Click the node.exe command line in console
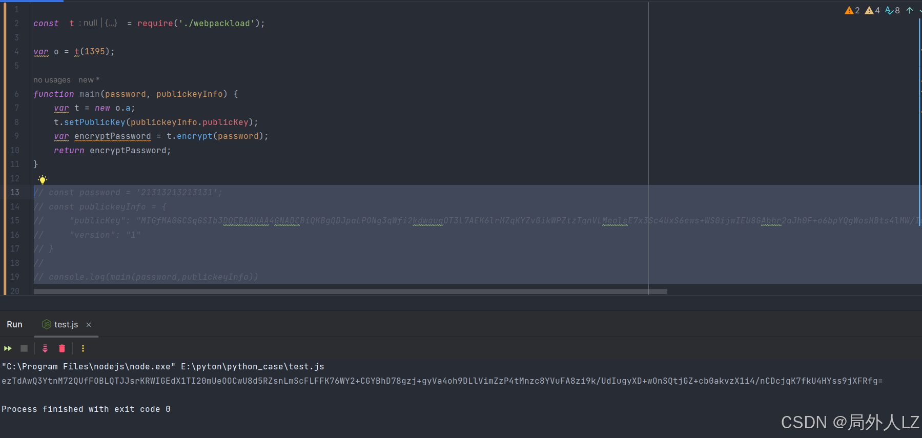Image resolution: width=922 pixels, height=438 pixels. 163,366
